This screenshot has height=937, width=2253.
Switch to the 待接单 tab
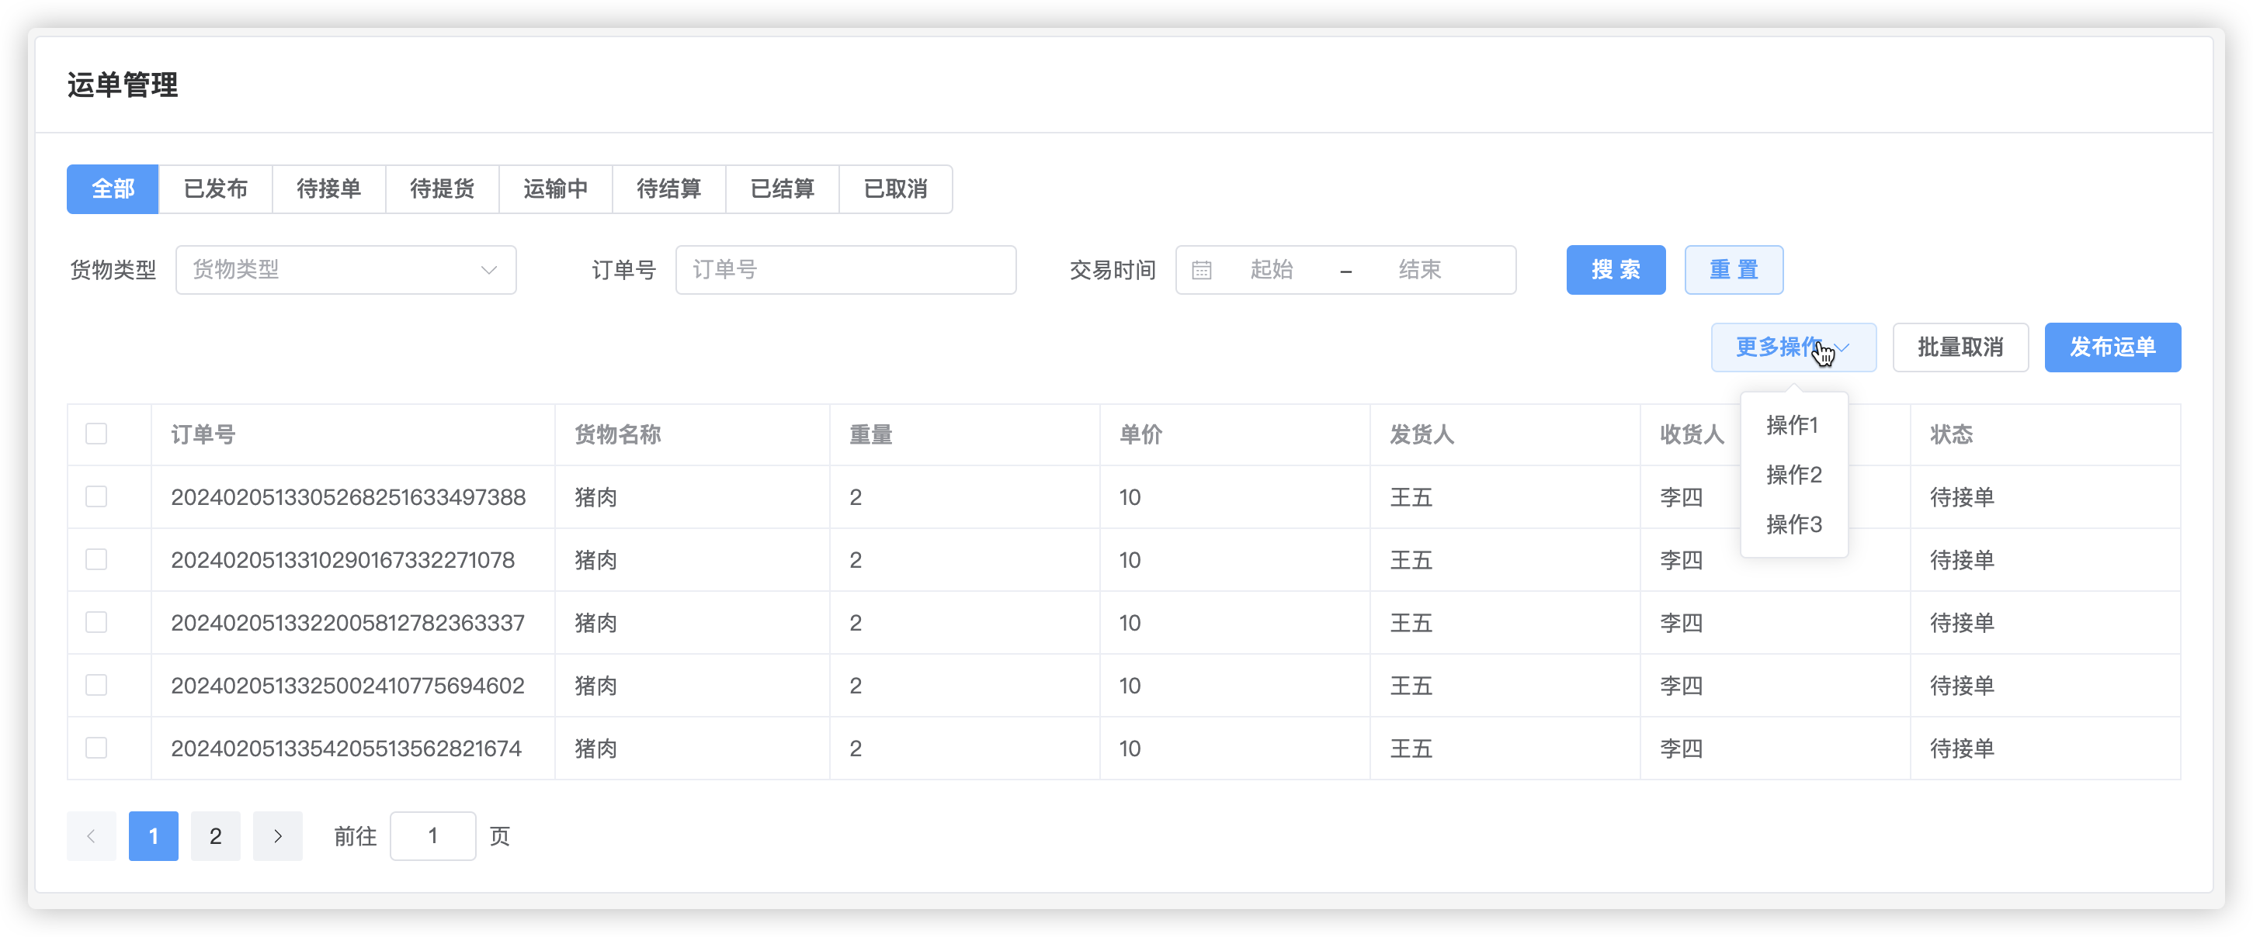tap(329, 188)
